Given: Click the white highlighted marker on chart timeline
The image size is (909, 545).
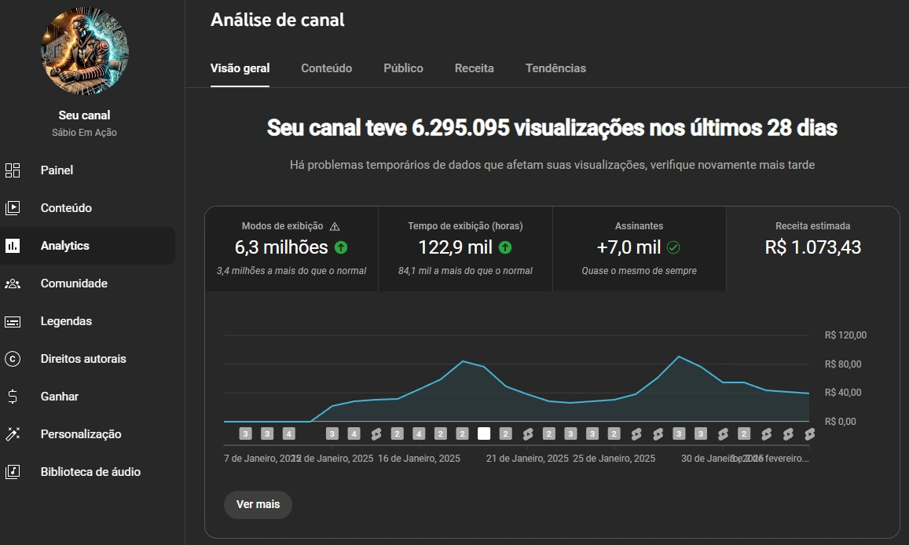Looking at the screenshot, I should click(484, 433).
